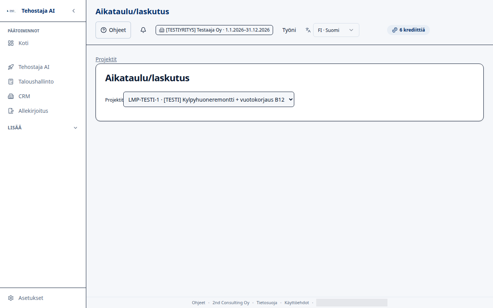Open the FI · Suomi language dropdown
Screen dimensions: 493x308
pyautogui.click(x=336, y=30)
